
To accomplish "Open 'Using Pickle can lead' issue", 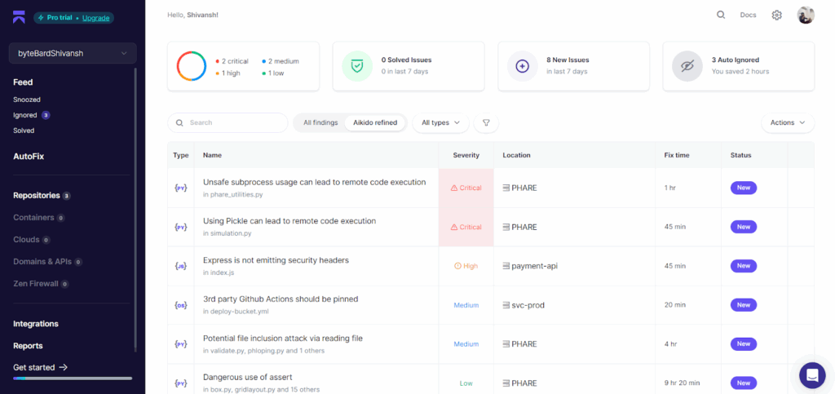I will pos(289,221).
